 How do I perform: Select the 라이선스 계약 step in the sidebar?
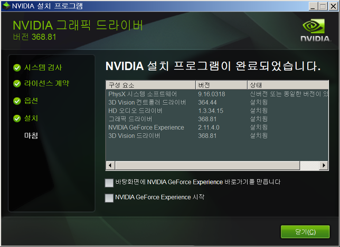point(47,83)
